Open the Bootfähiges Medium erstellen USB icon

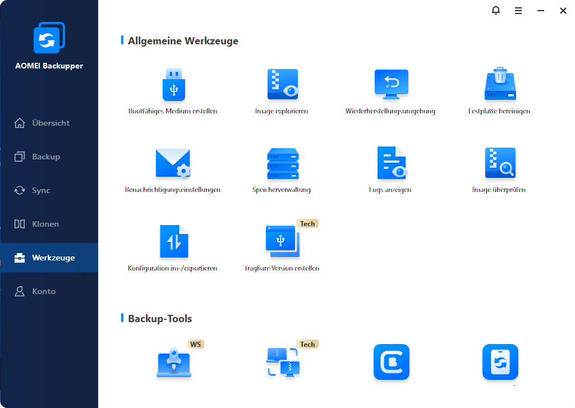(174, 84)
